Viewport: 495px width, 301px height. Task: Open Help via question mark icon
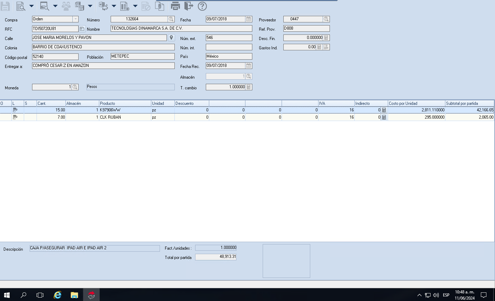tap(202, 6)
